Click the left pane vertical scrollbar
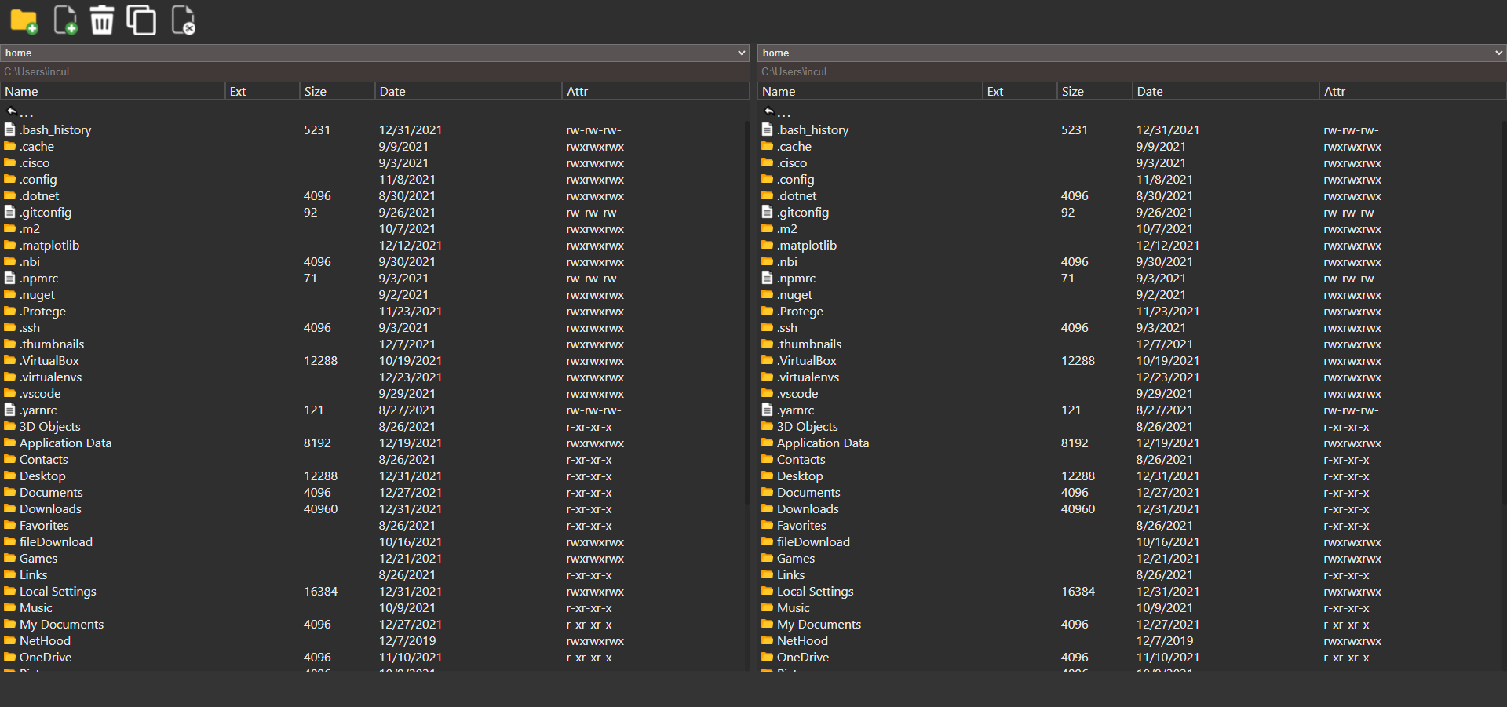 click(746, 314)
